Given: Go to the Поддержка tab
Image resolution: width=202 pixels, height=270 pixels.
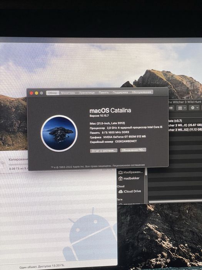Looking at the screenshot, I should (120, 92).
